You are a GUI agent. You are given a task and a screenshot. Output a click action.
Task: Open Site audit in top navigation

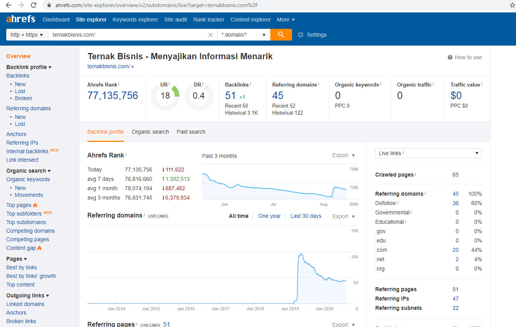176,19
